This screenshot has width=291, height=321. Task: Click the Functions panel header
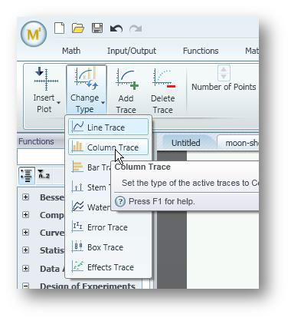click(x=41, y=141)
